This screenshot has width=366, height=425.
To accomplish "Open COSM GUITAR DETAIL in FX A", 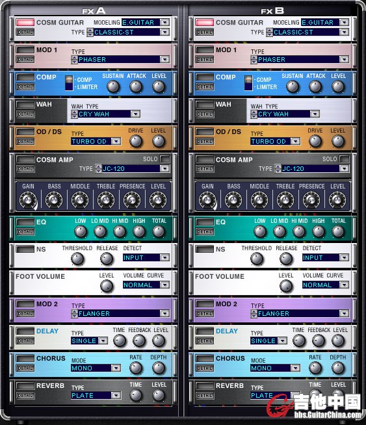I will point(25,32).
